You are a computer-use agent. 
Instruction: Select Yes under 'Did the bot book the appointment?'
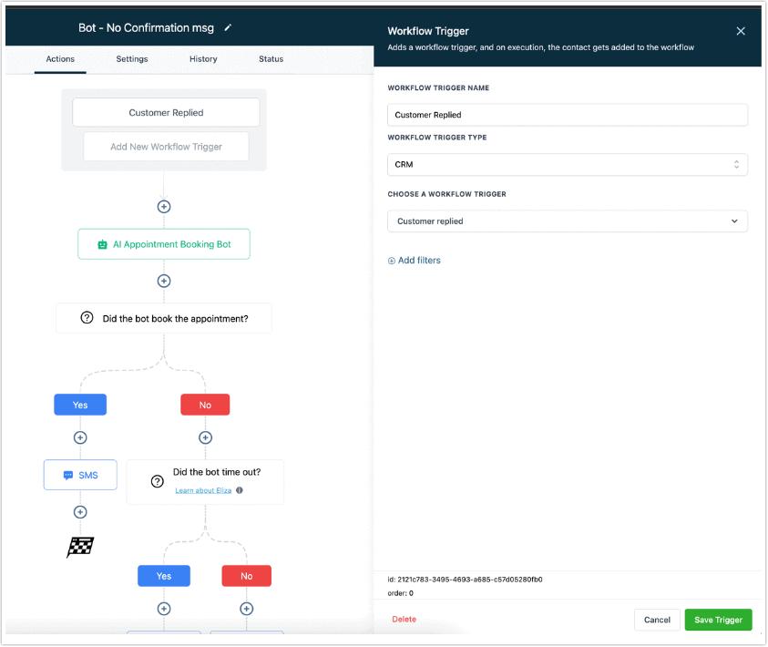click(80, 405)
